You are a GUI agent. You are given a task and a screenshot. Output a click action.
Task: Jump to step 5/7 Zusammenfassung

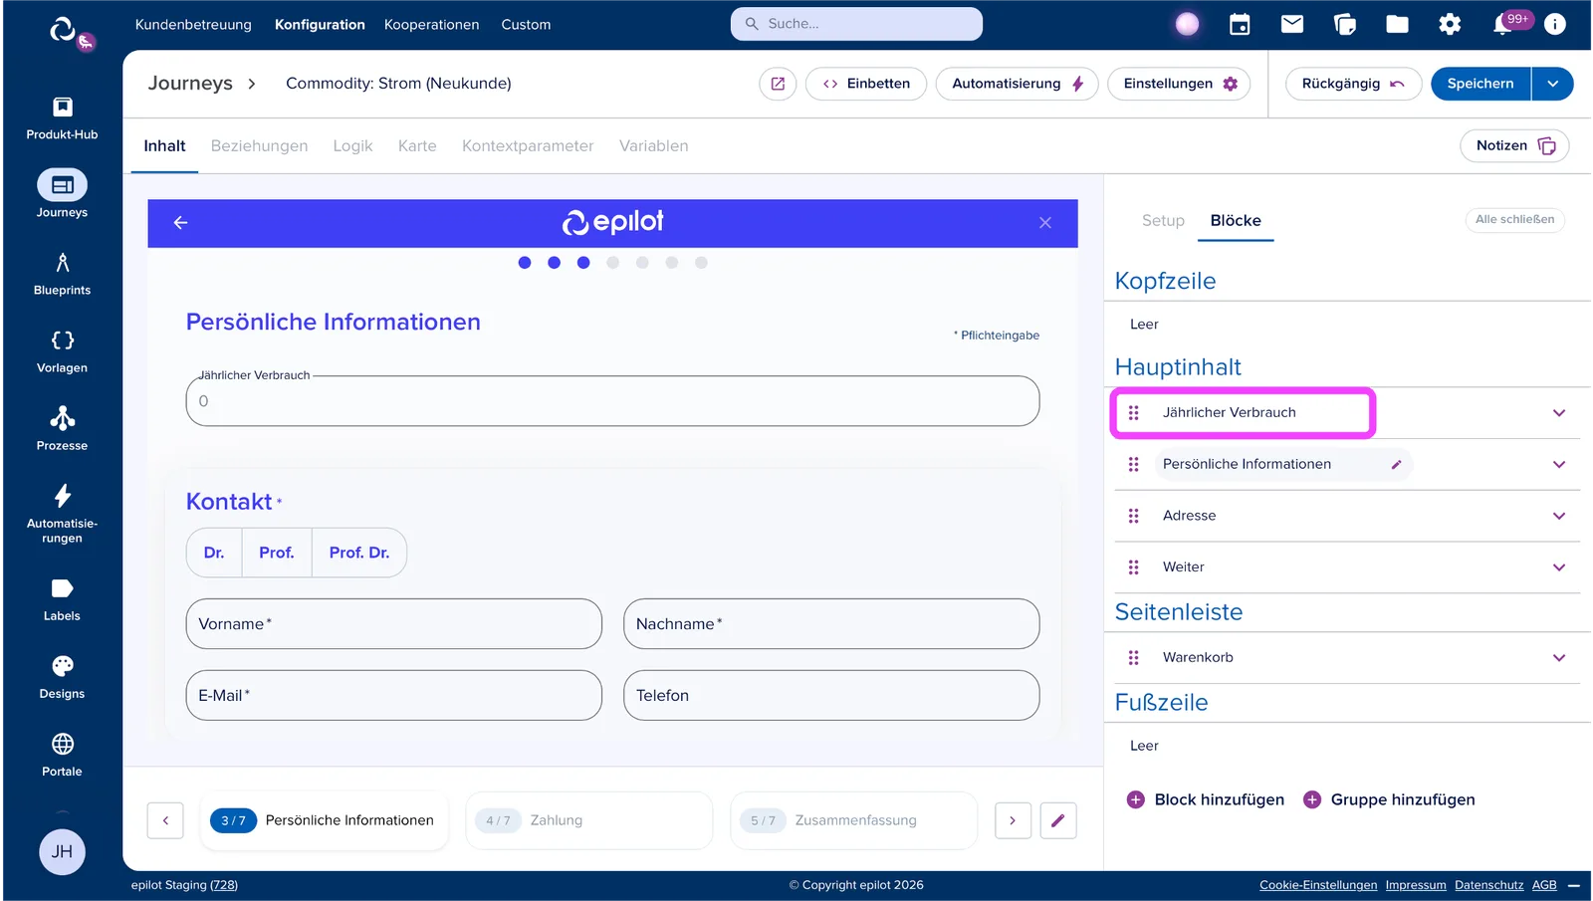click(x=854, y=820)
